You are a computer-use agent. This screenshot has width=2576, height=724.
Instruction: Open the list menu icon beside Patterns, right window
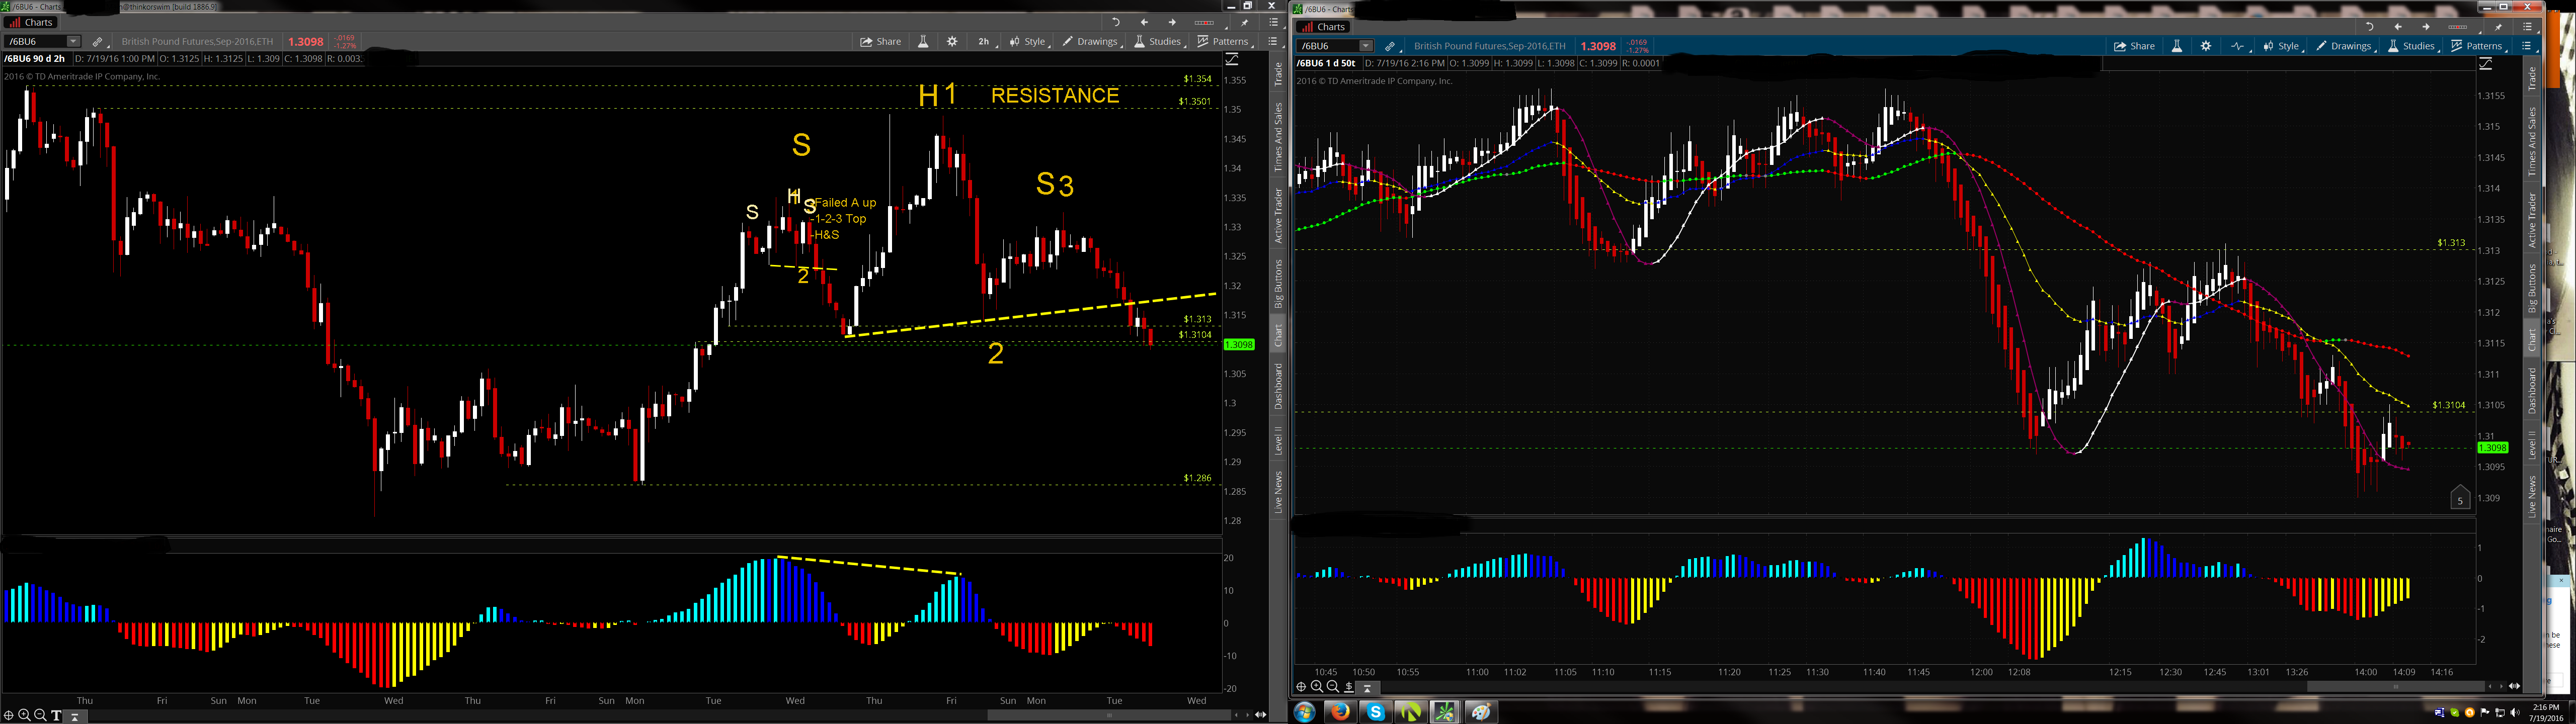(x=2527, y=46)
